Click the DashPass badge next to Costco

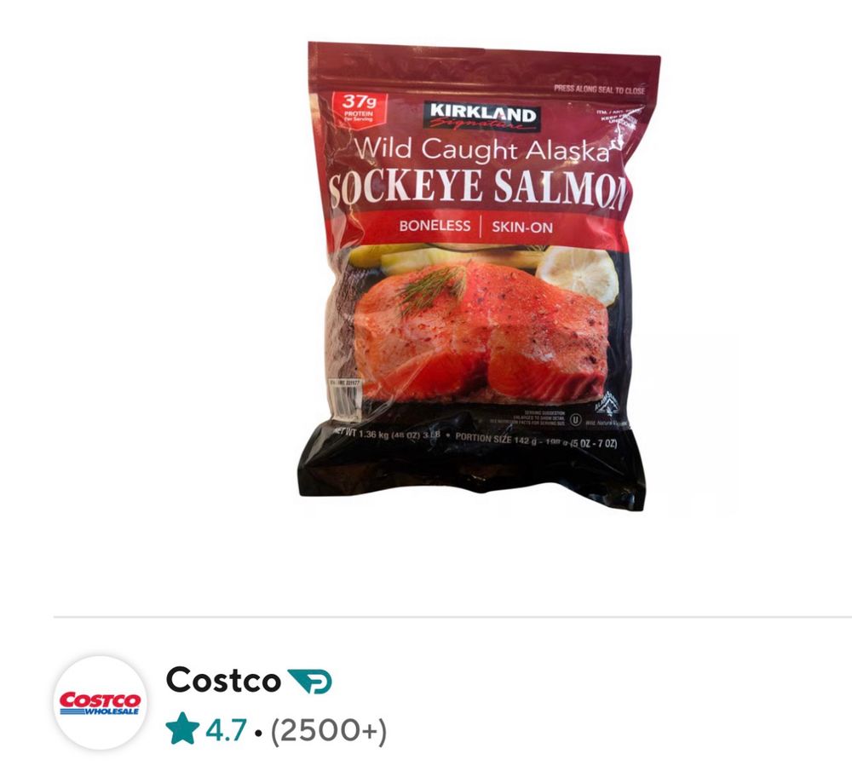pyautogui.click(x=309, y=682)
